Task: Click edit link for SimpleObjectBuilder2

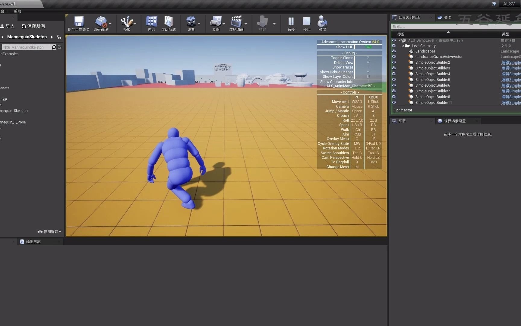Action: (511, 62)
